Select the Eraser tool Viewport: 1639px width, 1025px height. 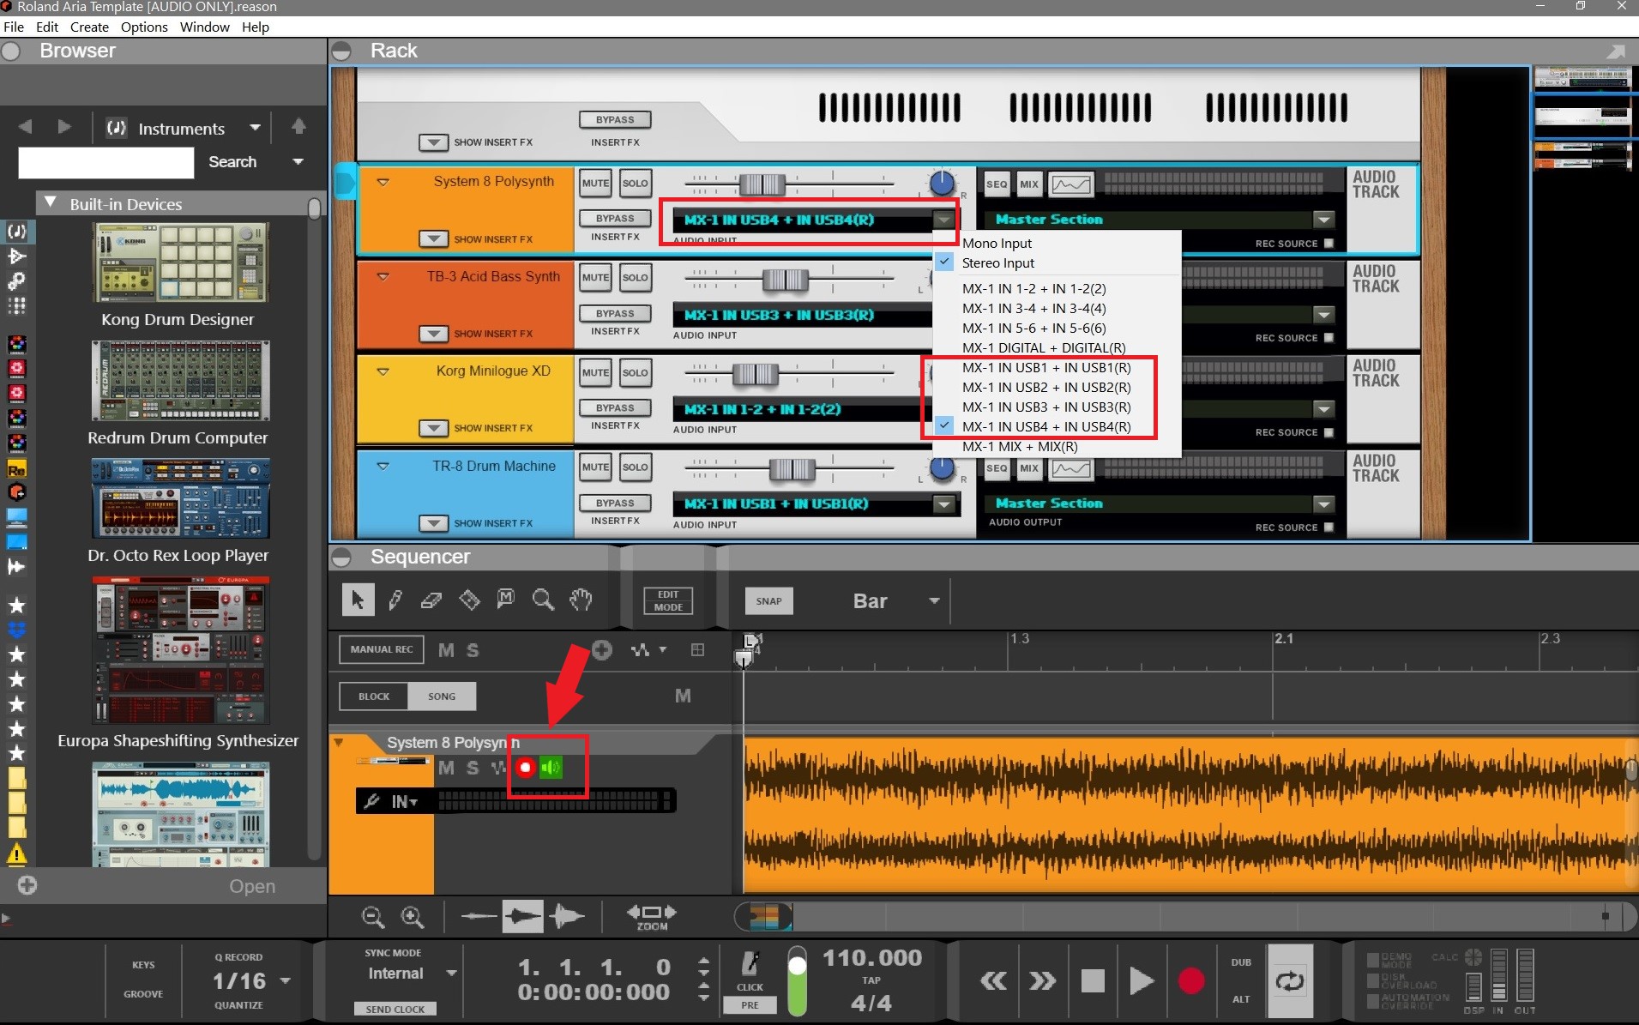pos(431,600)
